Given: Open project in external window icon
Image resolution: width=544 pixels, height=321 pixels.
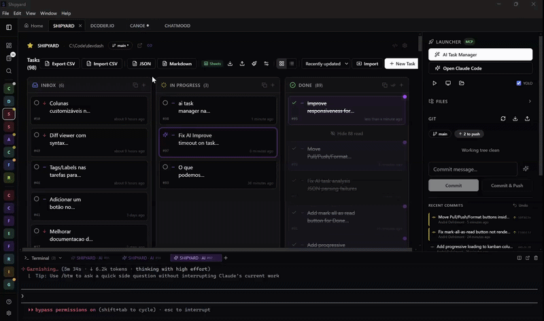Looking at the screenshot, I should click(x=139, y=46).
